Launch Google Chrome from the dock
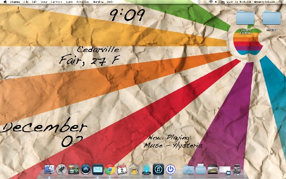This screenshot has width=286, height=179. pos(110,169)
